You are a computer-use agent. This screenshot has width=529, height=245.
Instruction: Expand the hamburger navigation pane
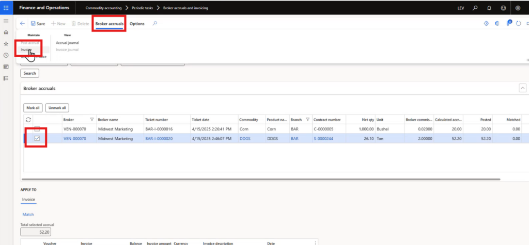click(6, 21)
